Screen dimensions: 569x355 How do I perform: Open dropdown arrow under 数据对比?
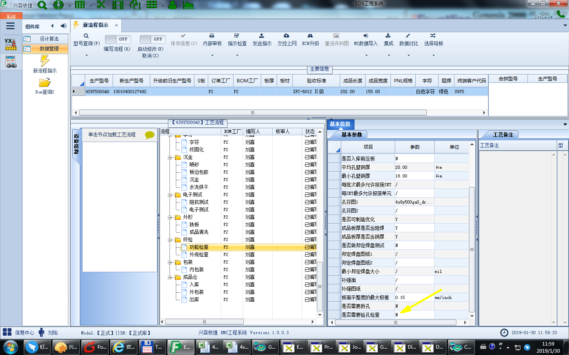409,56
